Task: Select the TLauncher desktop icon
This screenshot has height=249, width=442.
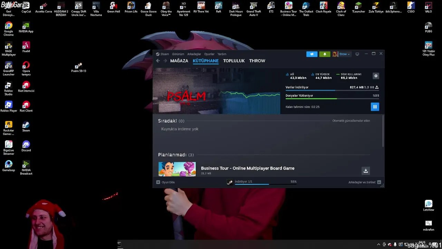Action: (x=358, y=8)
